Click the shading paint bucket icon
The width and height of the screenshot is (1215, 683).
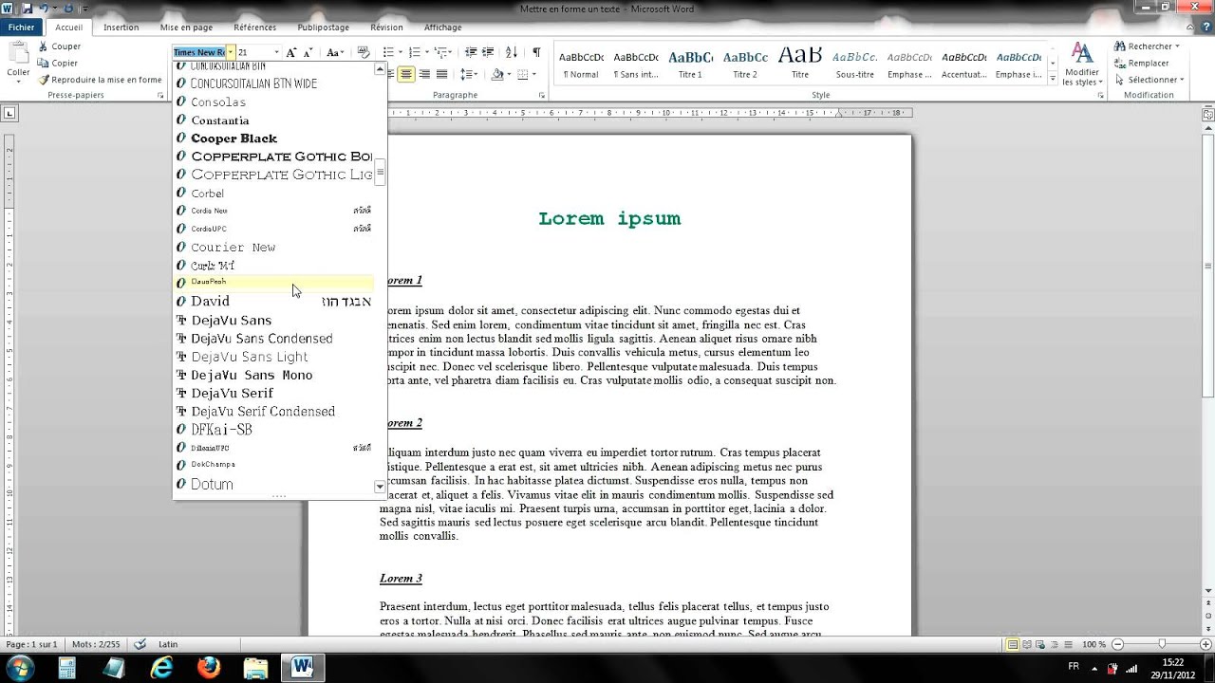pyautogui.click(x=497, y=74)
